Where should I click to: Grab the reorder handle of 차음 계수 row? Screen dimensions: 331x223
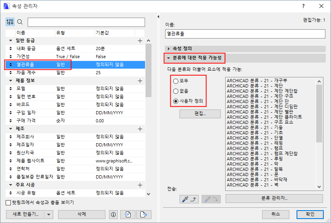(10, 73)
